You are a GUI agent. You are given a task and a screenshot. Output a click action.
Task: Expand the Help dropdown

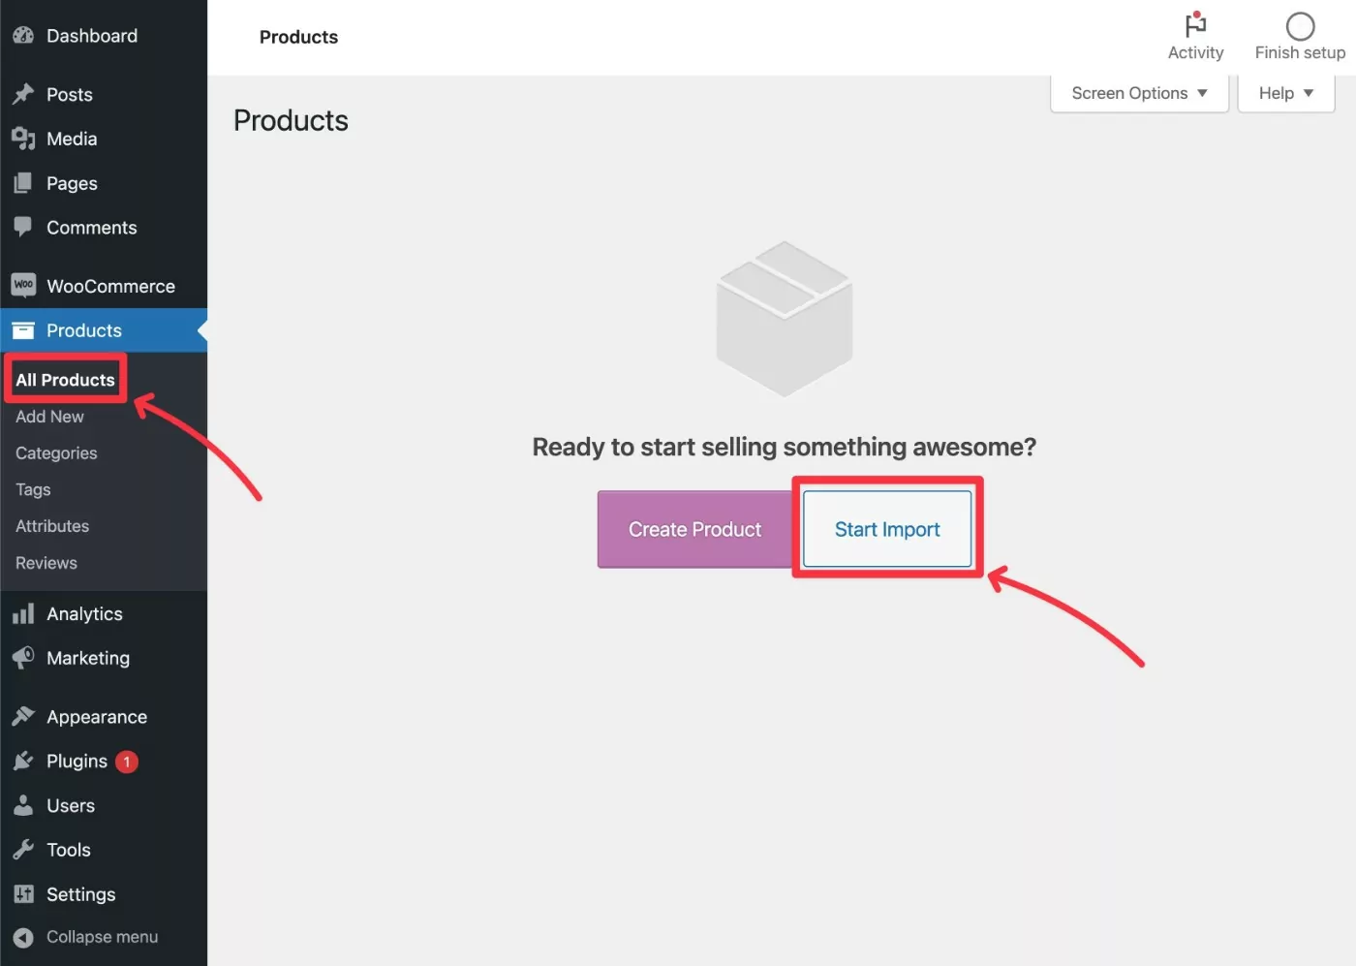point(1286,93)
